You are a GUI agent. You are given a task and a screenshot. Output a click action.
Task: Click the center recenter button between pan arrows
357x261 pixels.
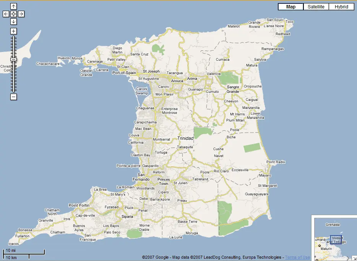tap(14, 14)
